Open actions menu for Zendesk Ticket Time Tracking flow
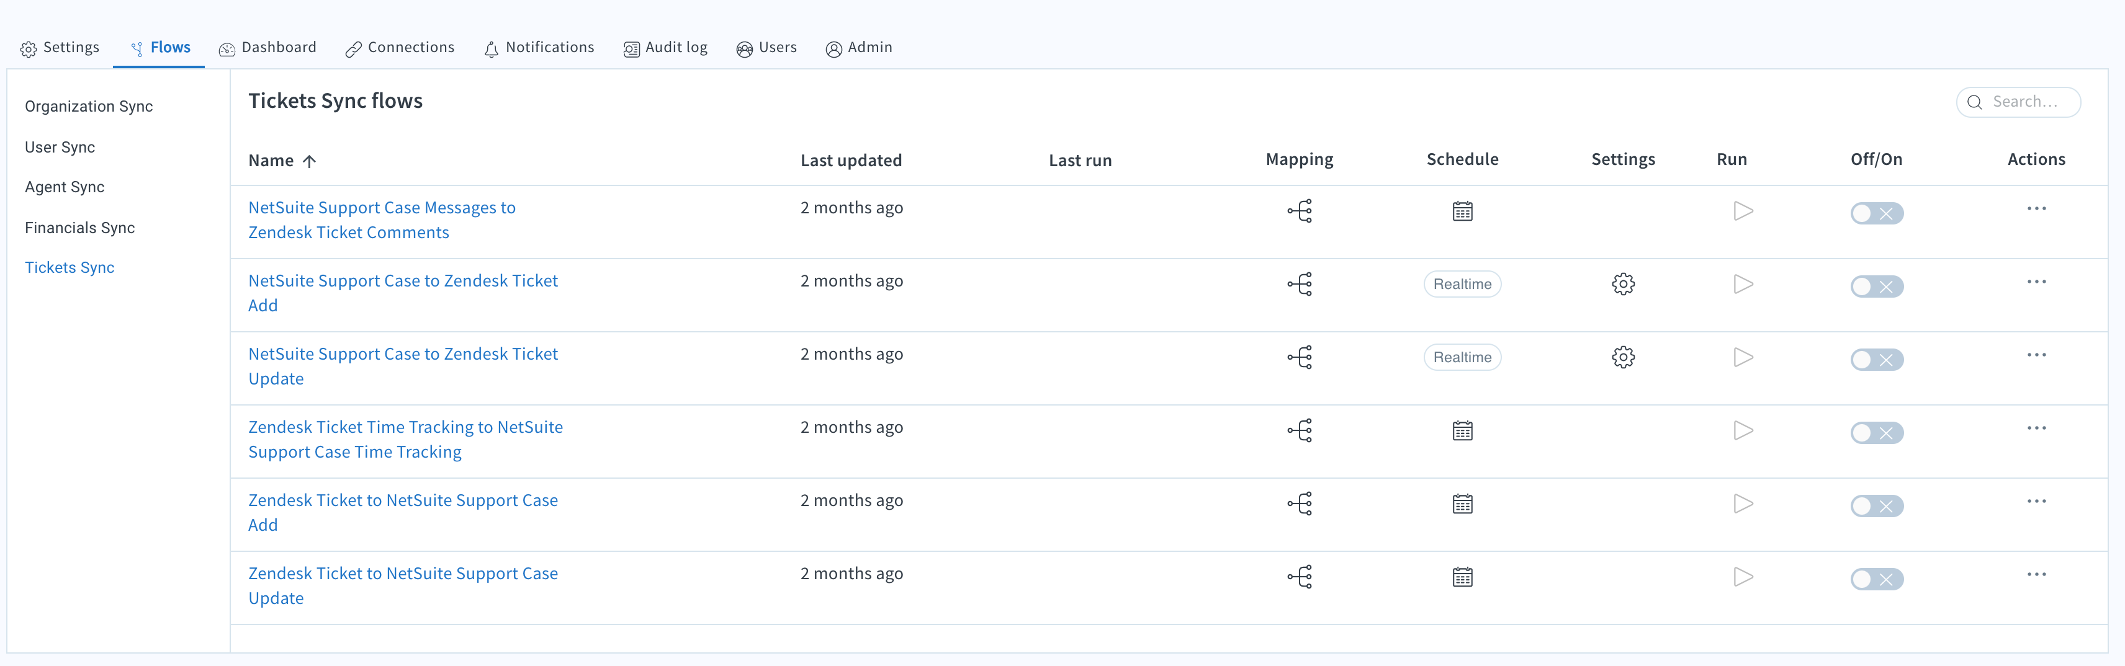Image resolution: width=2125 pixels, height=666 pixels. pos(2036,428)
